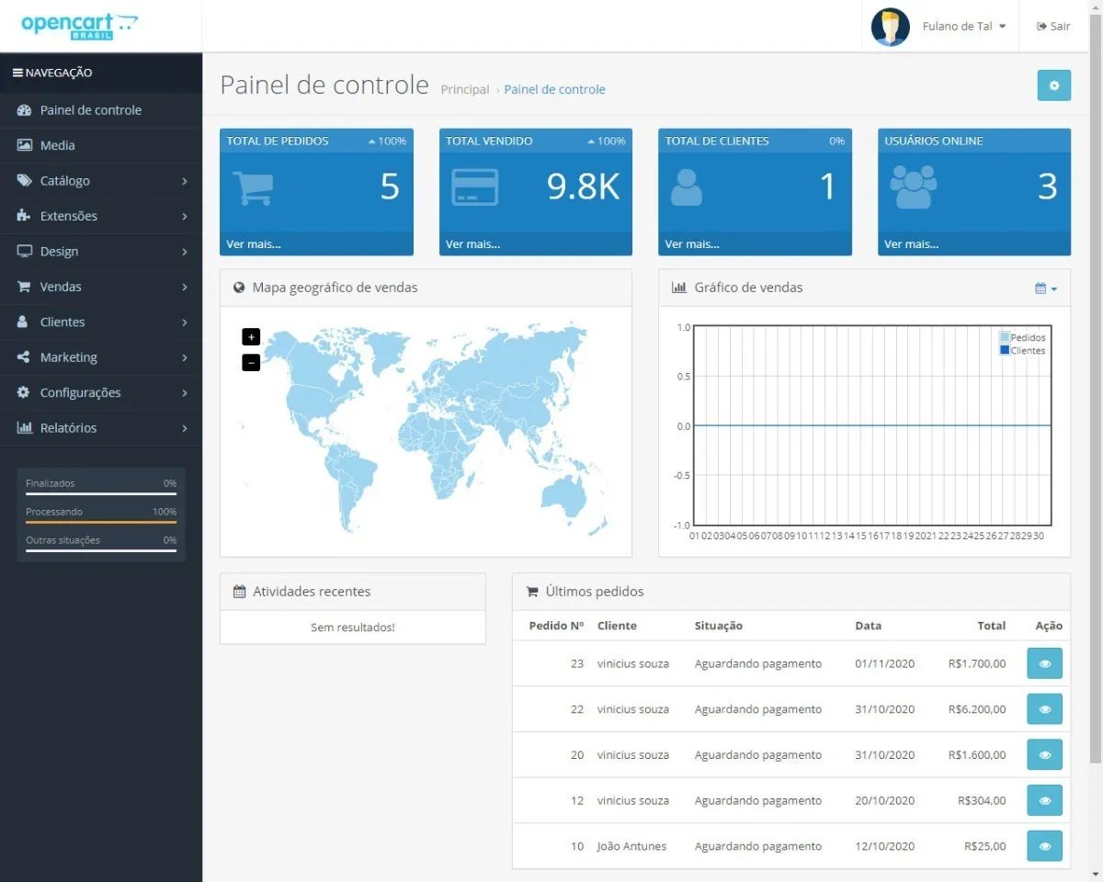Click the Fulano de Tal avatar picture

(x=890, y=27)
